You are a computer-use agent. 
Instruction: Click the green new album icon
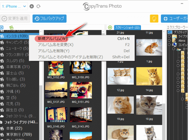tap(11, 27)
